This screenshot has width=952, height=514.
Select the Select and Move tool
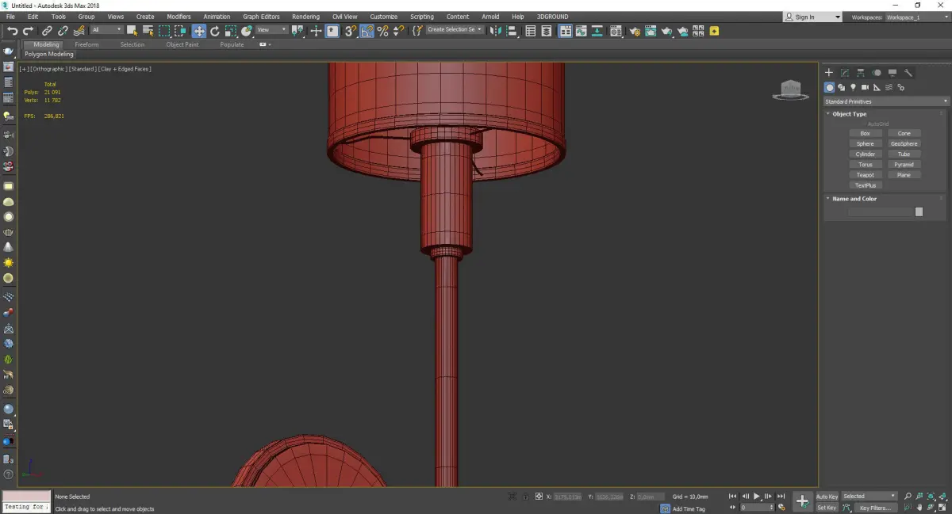tap(198, 31)
